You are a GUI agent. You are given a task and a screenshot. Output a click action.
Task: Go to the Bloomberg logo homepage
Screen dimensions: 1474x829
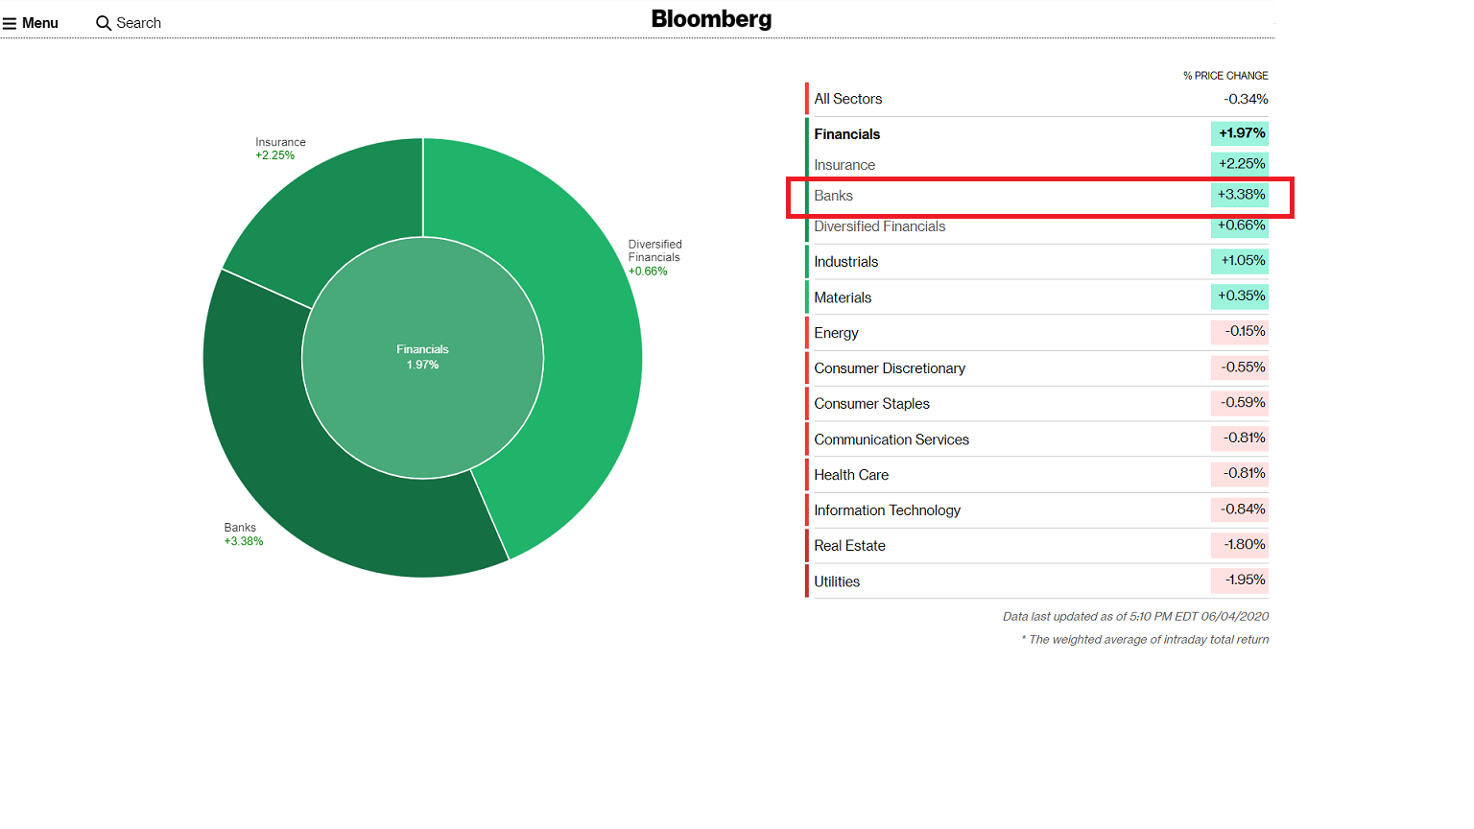pos(711,19)
